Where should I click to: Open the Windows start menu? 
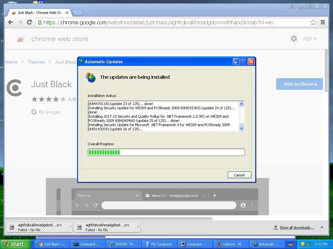[15, 244]
